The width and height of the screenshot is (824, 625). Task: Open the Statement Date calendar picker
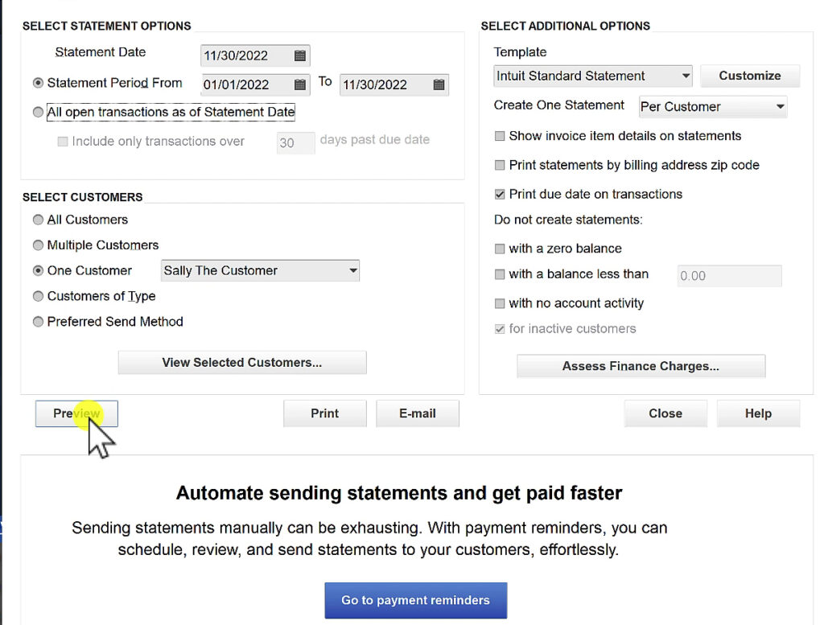[302, 56]
